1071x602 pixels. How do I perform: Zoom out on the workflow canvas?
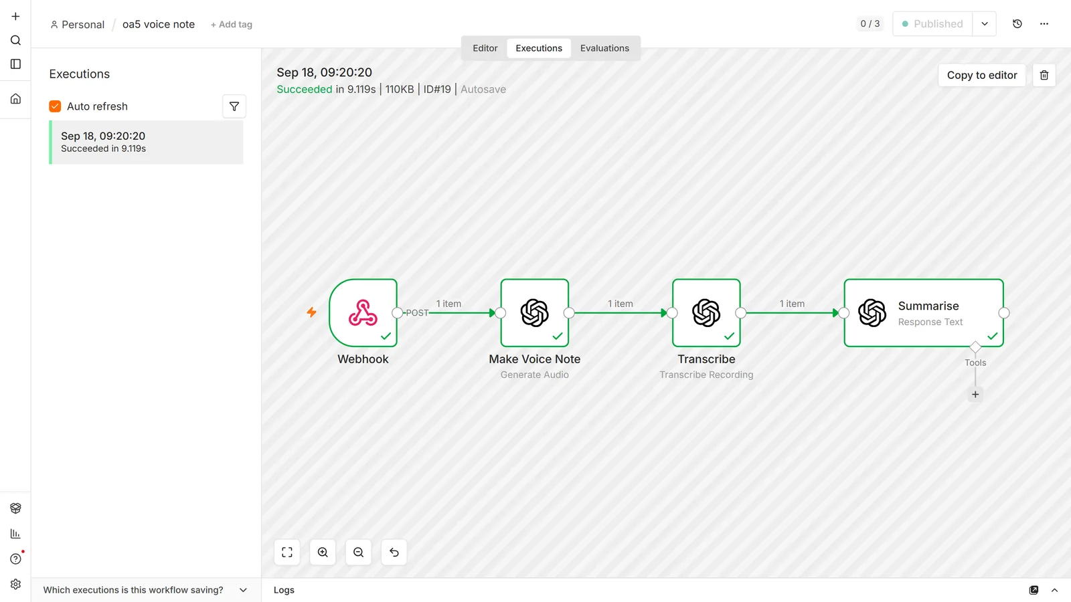[358, 553]
